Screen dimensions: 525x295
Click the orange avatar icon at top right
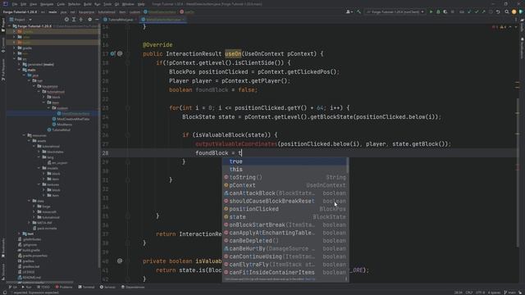pyautogui.click(x=514, y=11)
